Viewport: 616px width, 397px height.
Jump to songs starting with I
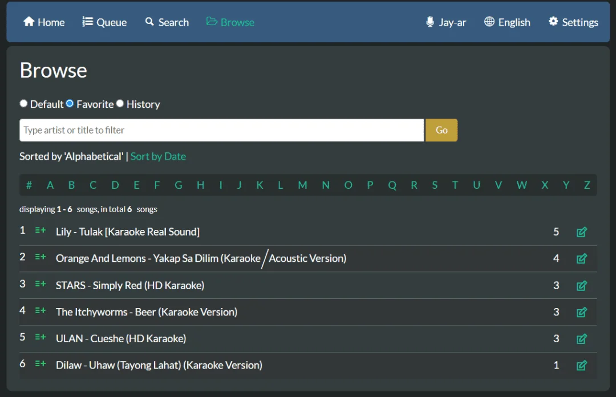point(221,185)
